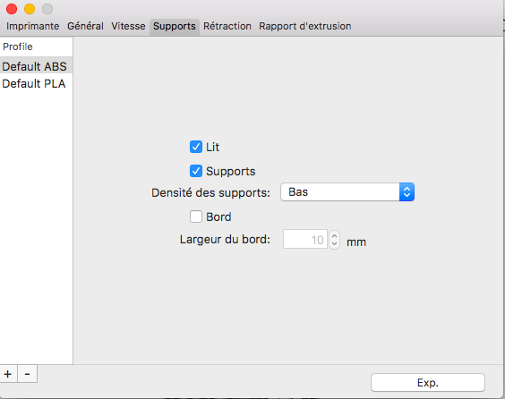Switch to the Imprimante tab

[x=32, y=26]
